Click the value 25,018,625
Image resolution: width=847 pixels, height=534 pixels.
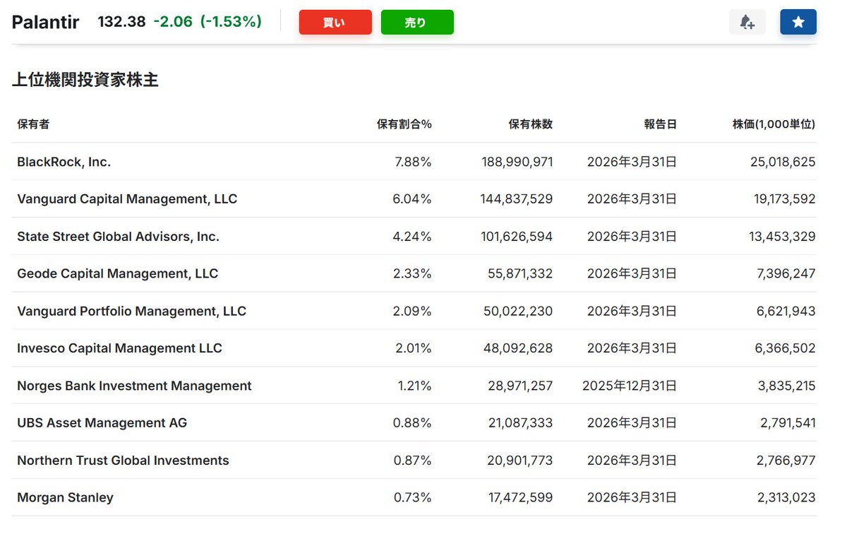point(782,162)
